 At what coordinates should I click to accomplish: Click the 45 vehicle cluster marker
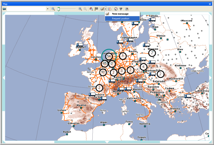(x=105, y=63)
